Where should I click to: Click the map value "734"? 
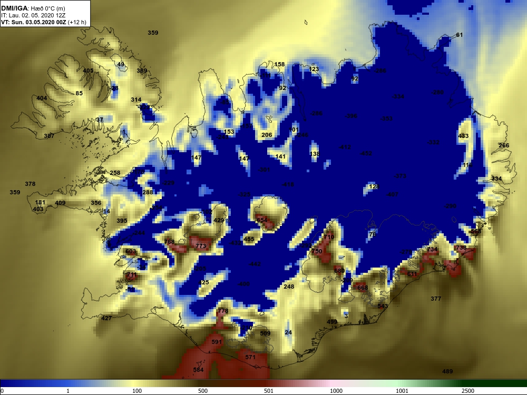(432, 249)
